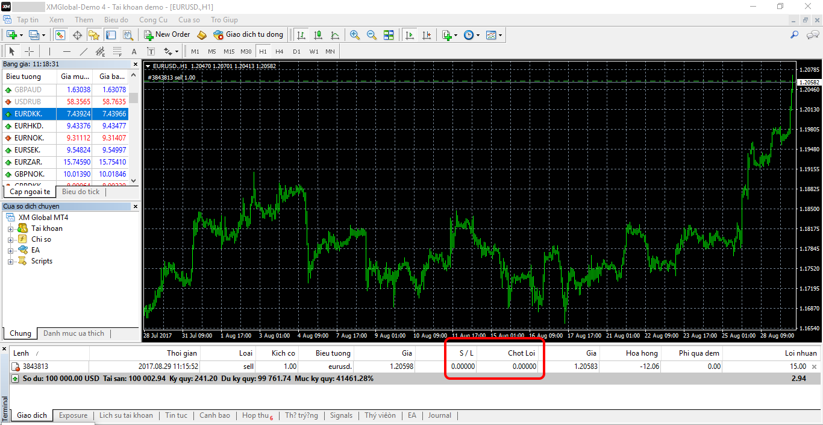Toggle the Data Window crosshair icon
This screenshot has height=425, width=823.
77,35
